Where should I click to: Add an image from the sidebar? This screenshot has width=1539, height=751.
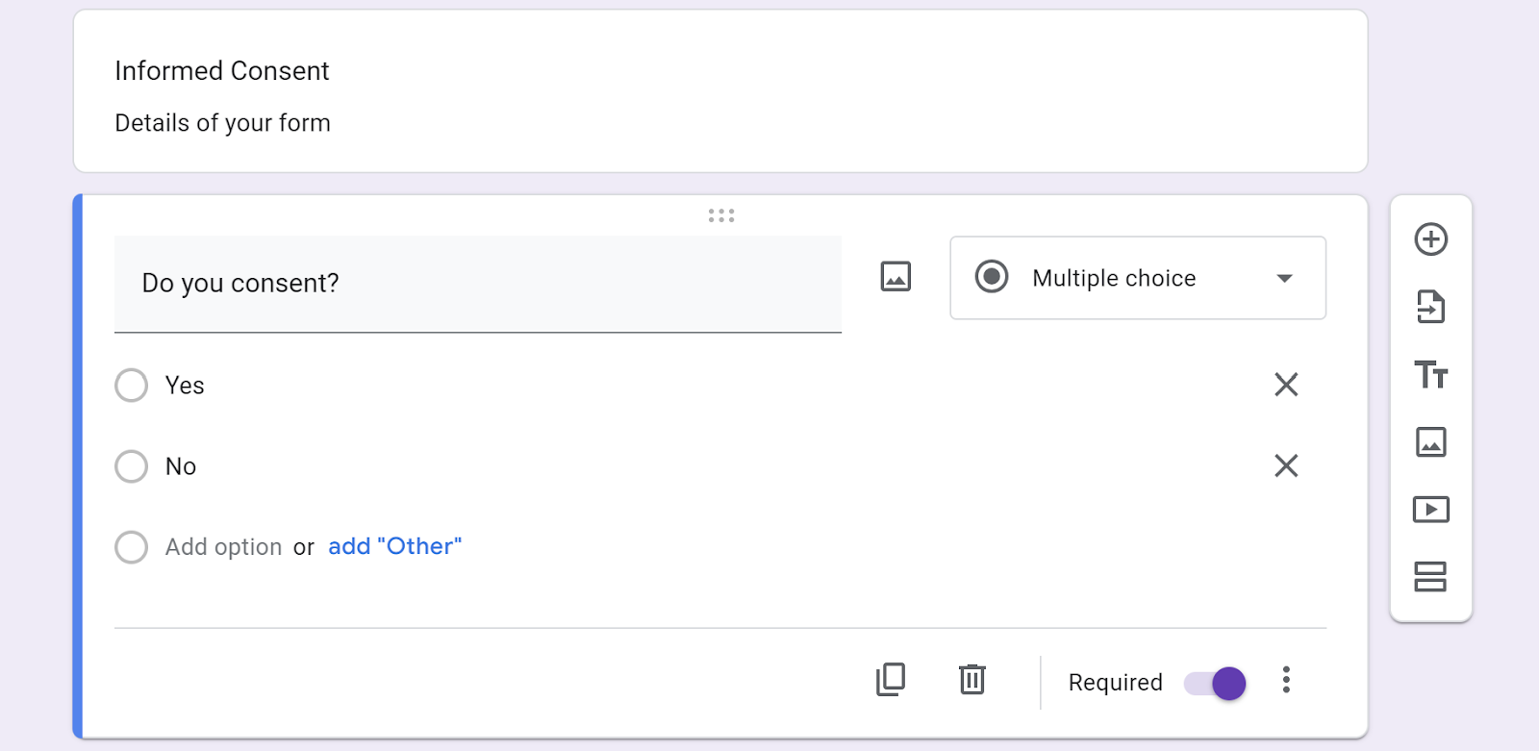1430,442
